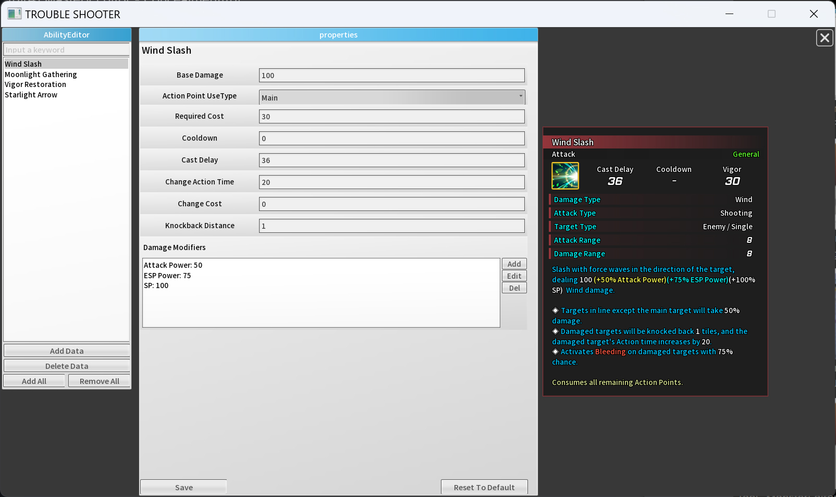The width and height of the screenshot is (836, 497).
Task: Close the ability editor overlay with X
Action: pos(824,38)
